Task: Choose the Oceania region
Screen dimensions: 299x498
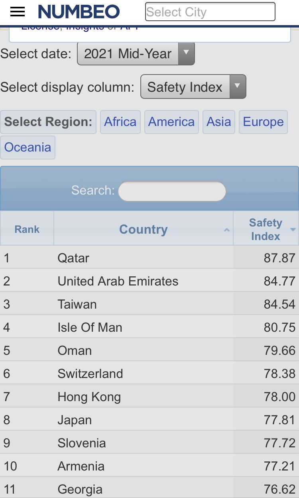Action: [28, 148]
